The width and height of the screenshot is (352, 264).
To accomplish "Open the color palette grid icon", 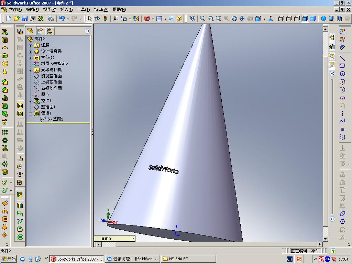I will coord(115,19).
